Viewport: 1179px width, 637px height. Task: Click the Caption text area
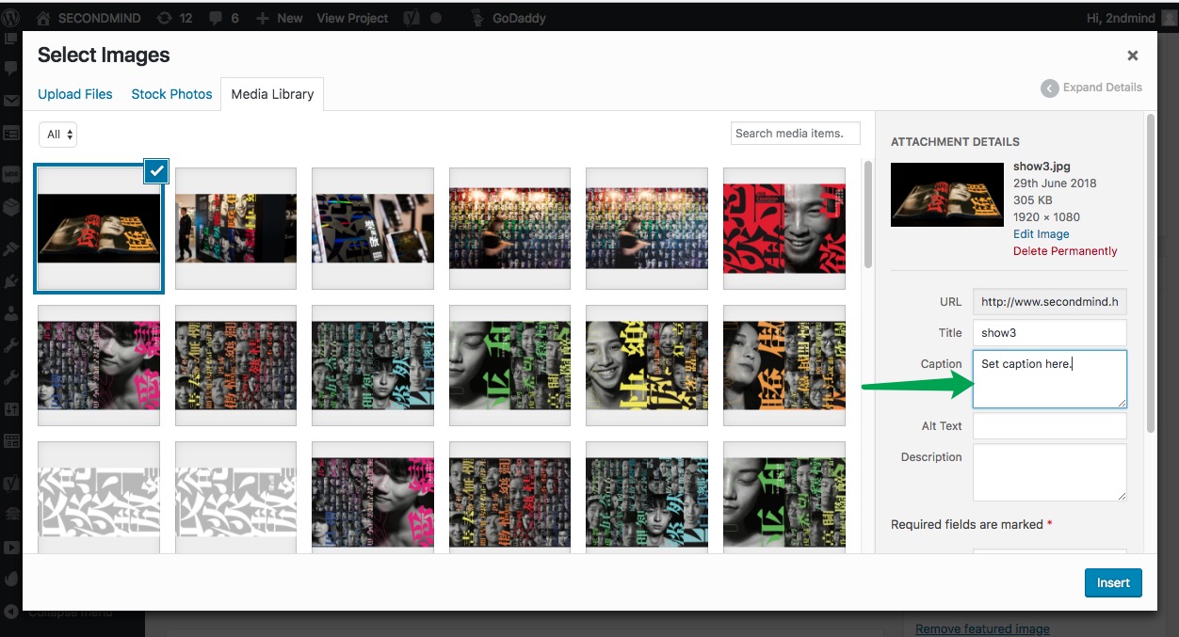pyautogui.click(x=1049, y=379)
